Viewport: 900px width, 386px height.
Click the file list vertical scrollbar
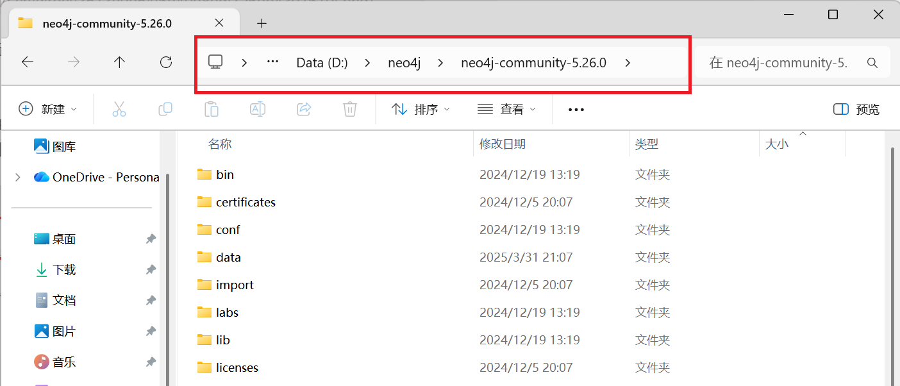(893, 266)
